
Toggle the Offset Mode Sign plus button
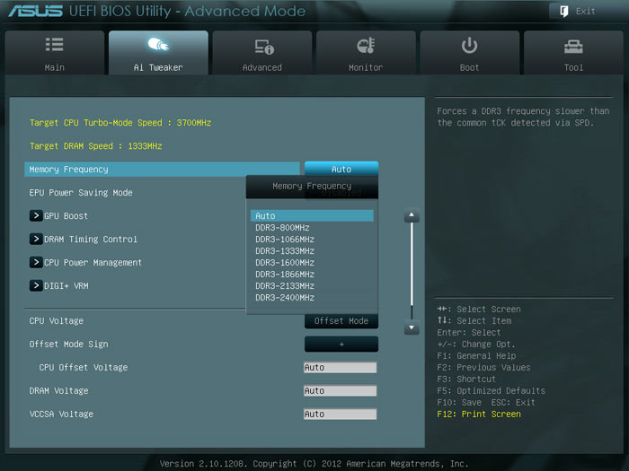click(341, 344)
